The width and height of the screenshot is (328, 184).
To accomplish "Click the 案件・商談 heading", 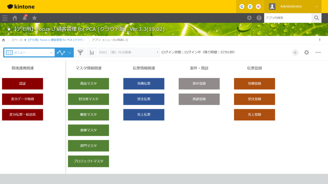I will point(199,68).
